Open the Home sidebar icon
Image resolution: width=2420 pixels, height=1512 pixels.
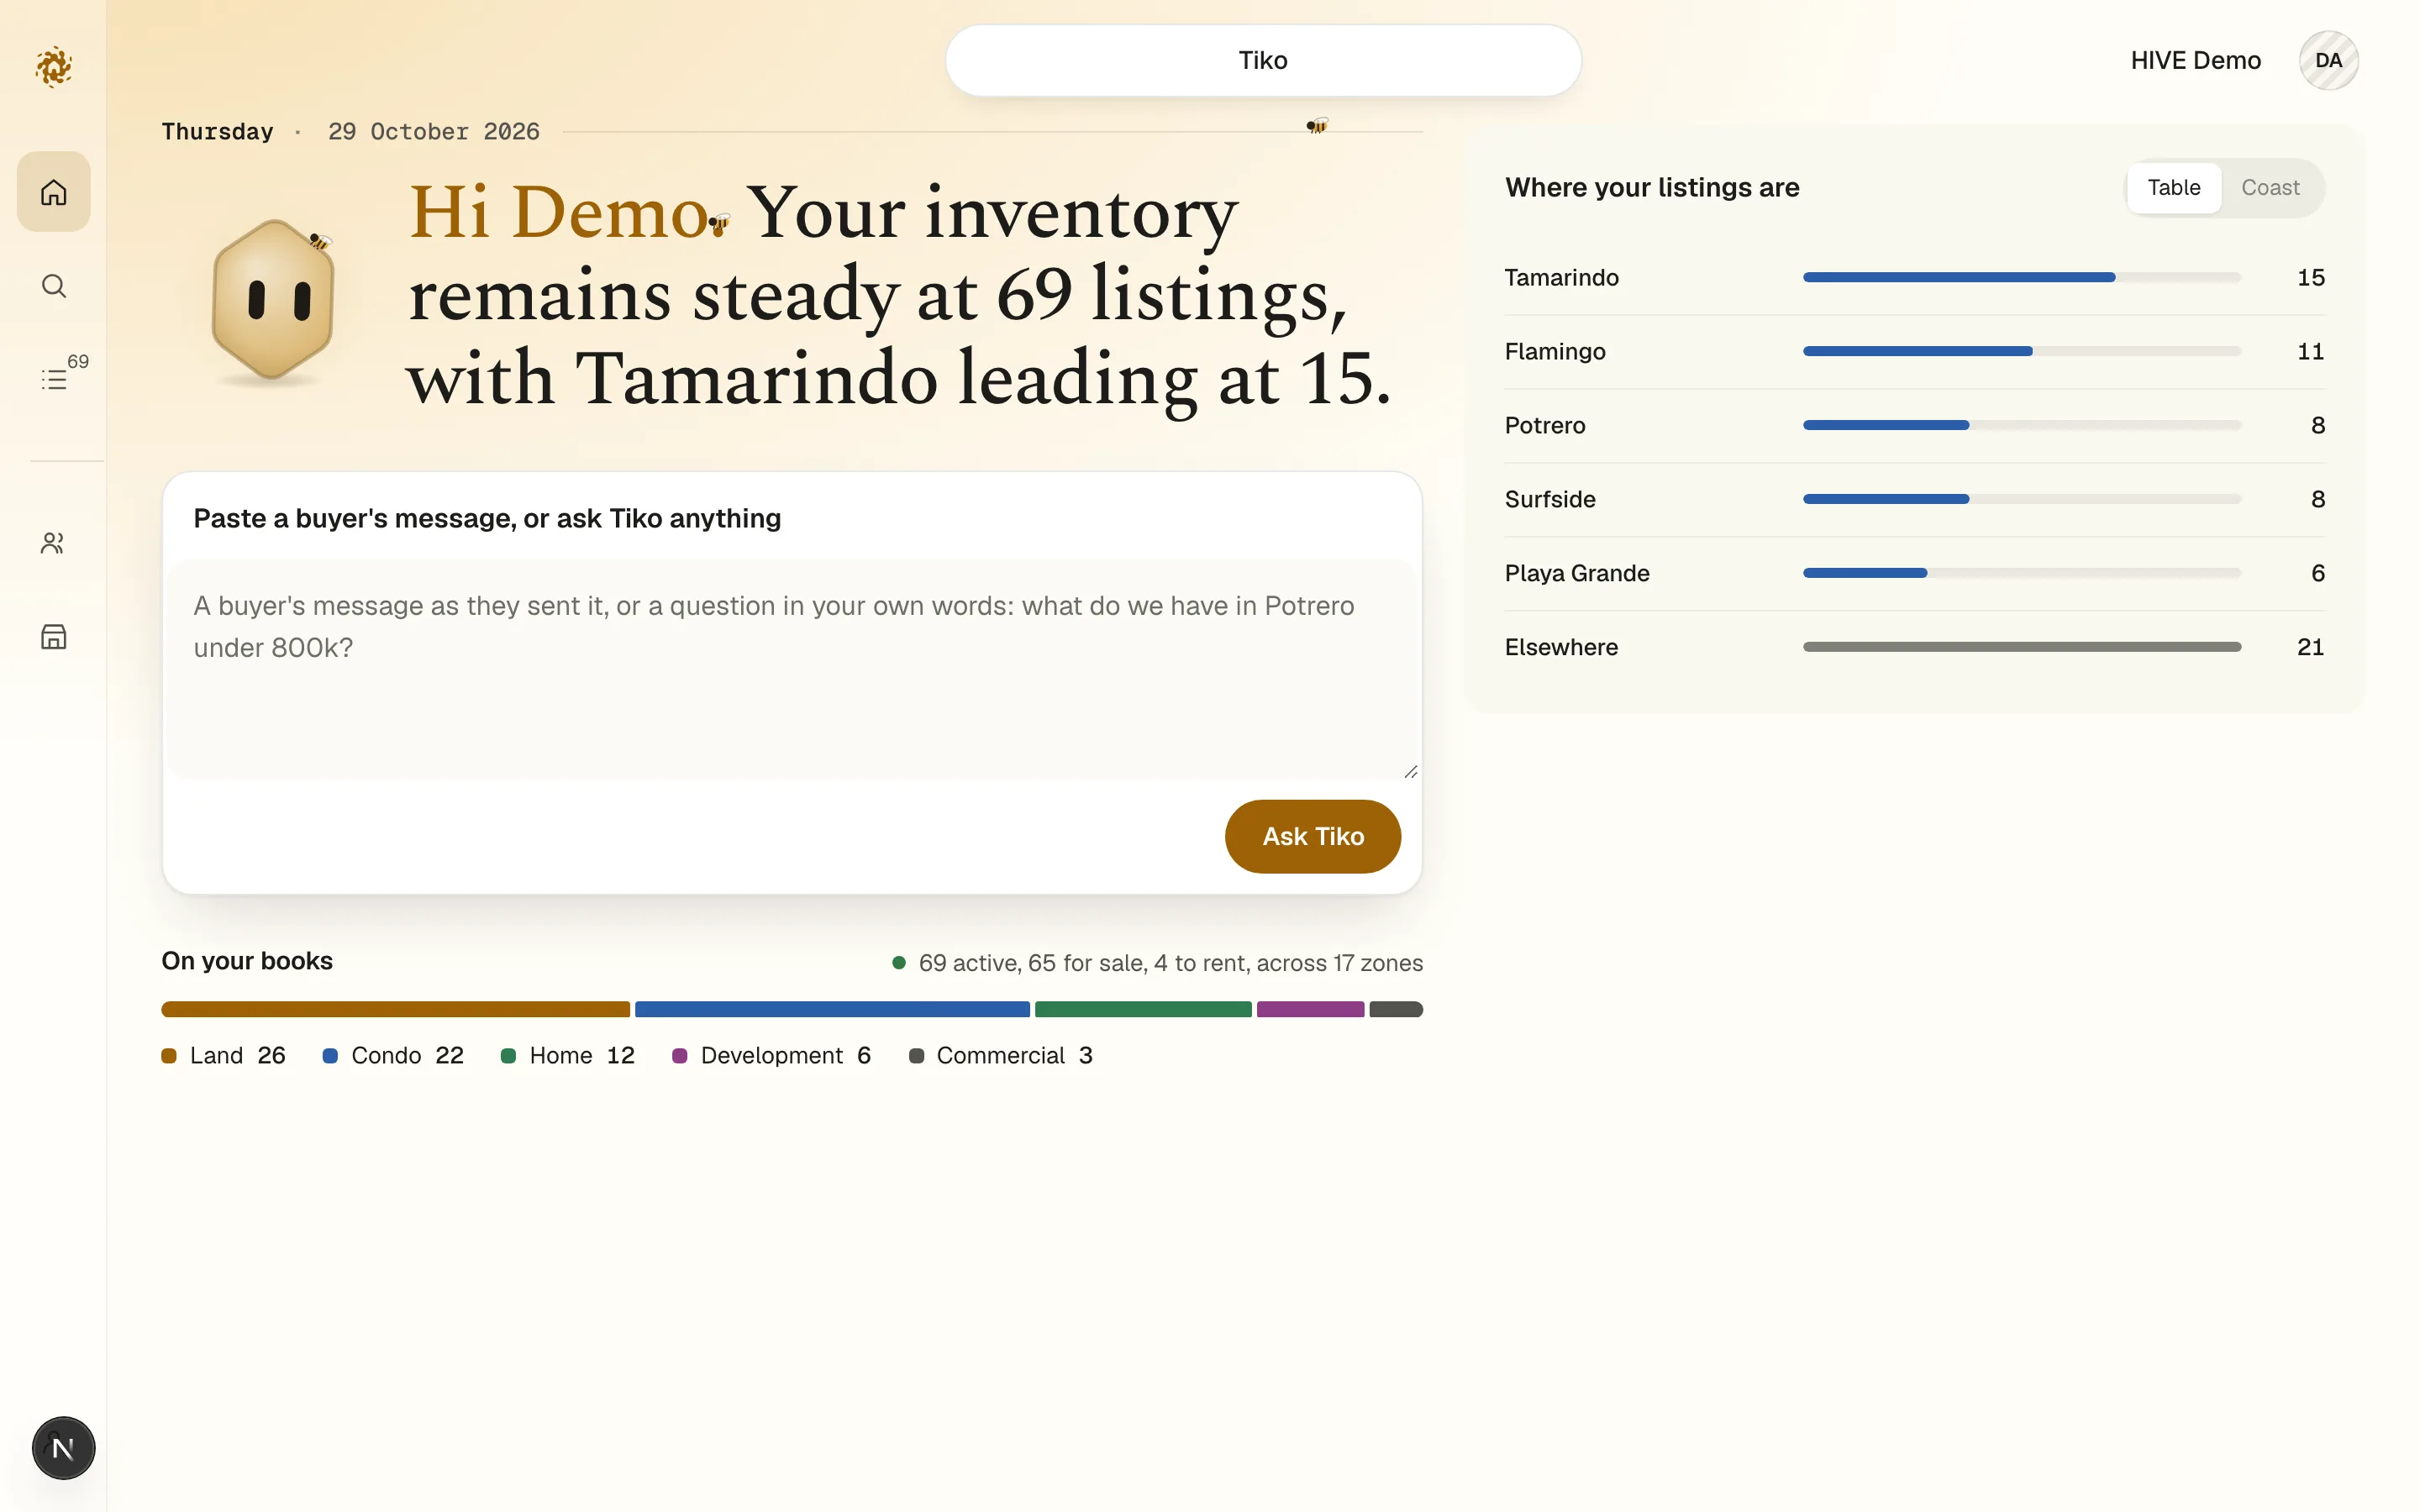click(x=54, y=192)
